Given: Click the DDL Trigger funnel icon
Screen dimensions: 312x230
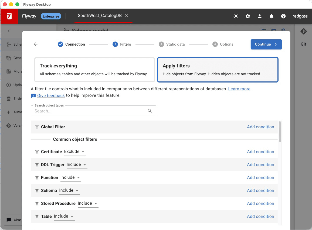Looking at the screenshot, I should pyautogui.click(x=37, y=165).
